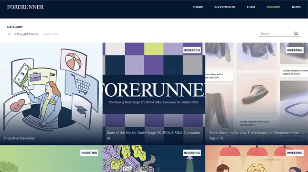
Task: Click Investing tag on green gradient card
Action: [89, 152]
